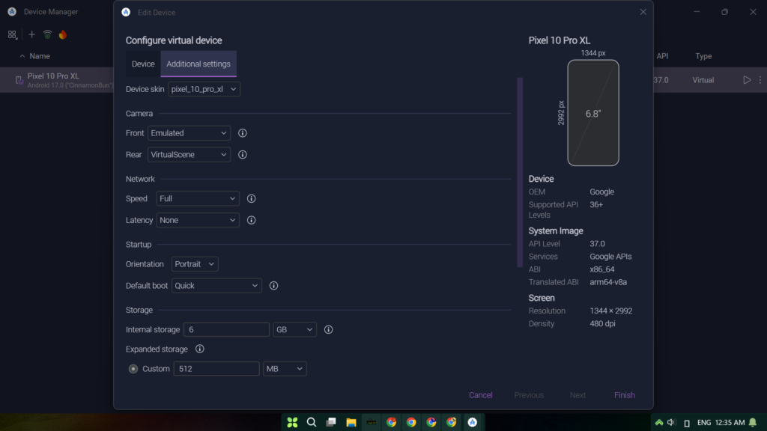Click "Google APIs" services value
This screenshot has width=767, height=431.
[x=610, y=257]
